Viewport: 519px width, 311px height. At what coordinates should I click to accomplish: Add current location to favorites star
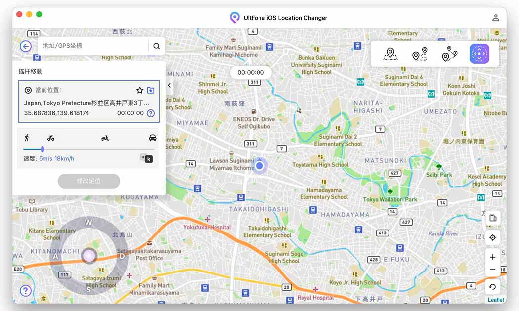[140, 90]
